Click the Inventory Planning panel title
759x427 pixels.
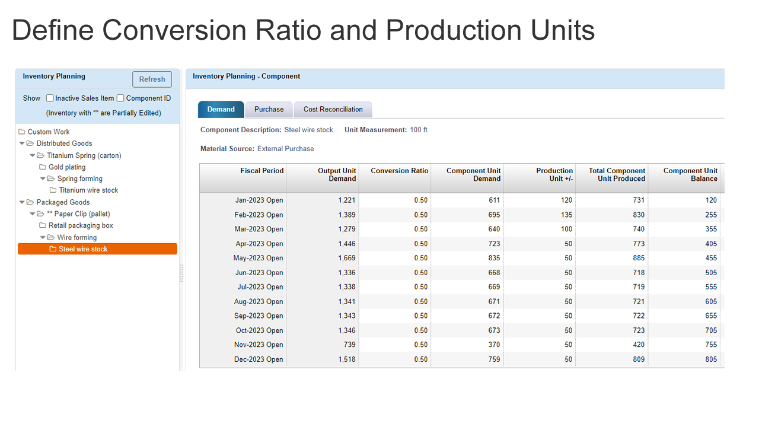(x=54, y=76)
